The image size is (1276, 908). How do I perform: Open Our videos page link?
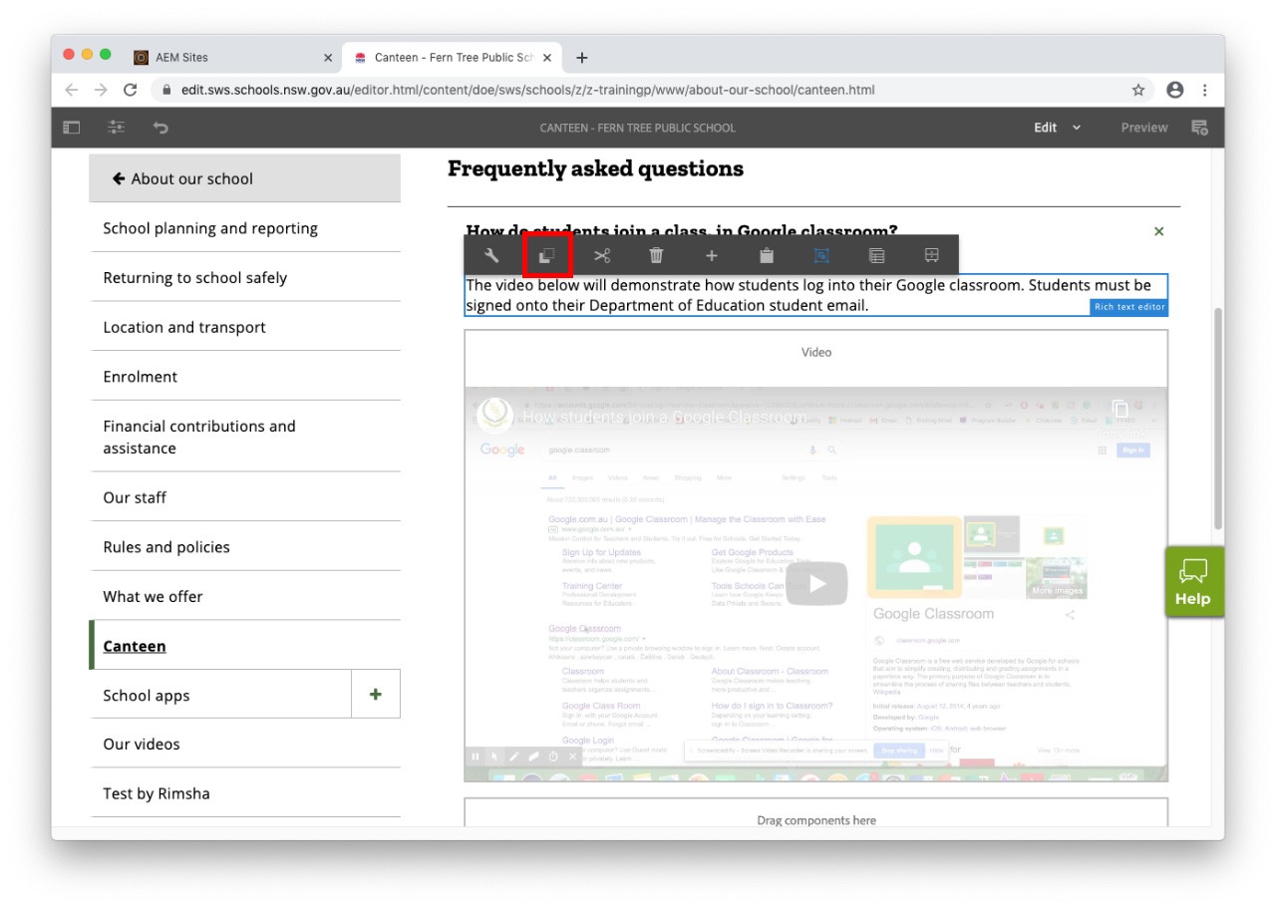click(x=142, y=745)
